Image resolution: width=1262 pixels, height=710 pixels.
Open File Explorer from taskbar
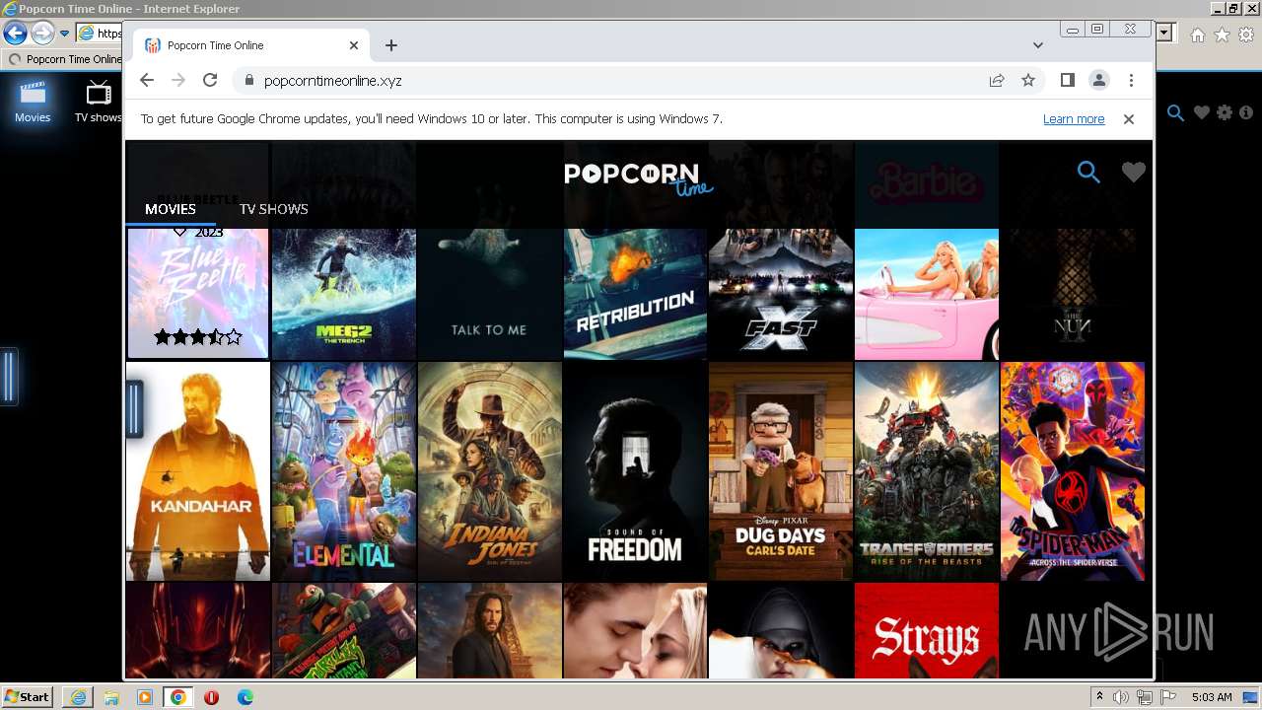(111, 697)
